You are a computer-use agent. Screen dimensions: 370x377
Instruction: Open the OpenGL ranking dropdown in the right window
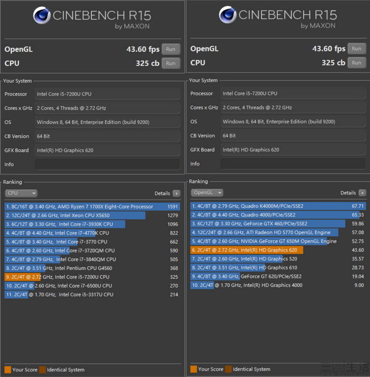pyautogui.click(x=207, y=193)
